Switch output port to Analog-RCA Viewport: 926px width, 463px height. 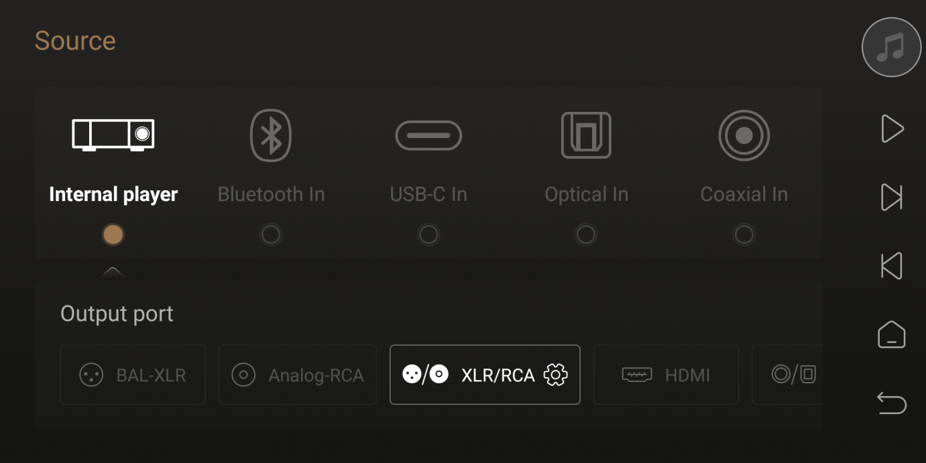tap(298, 375)
